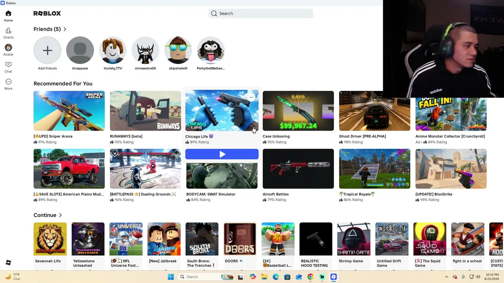Open Vuriety_TTV's friend avatar
Viewport: 504px width, 283px height.
click(x=113, y=50)
